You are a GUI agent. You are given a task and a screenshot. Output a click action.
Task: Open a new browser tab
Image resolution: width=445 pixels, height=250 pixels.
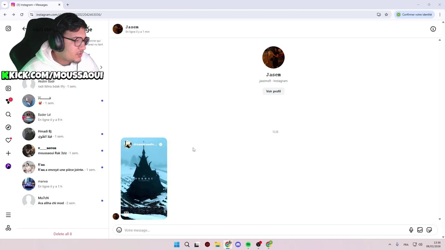[67, 5]
